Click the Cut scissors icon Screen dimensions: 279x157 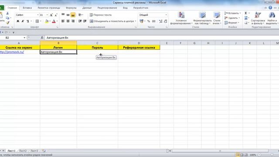coord(7,14)
